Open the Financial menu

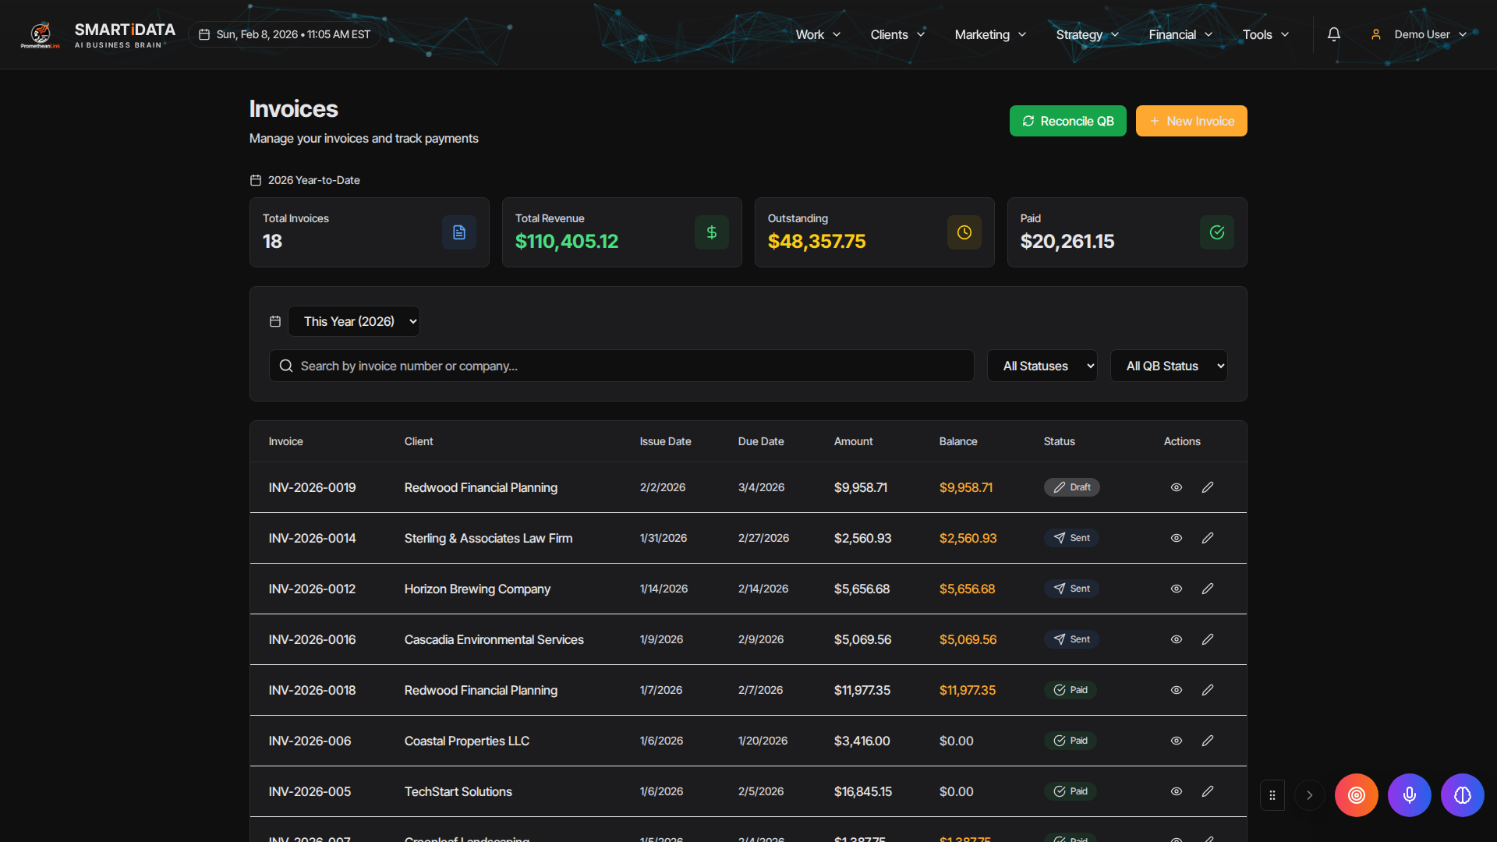(x=1179, y=34)
